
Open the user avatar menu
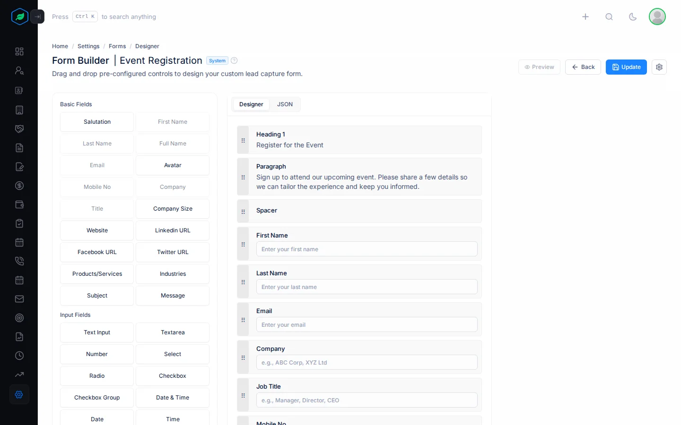pos(657,17)
